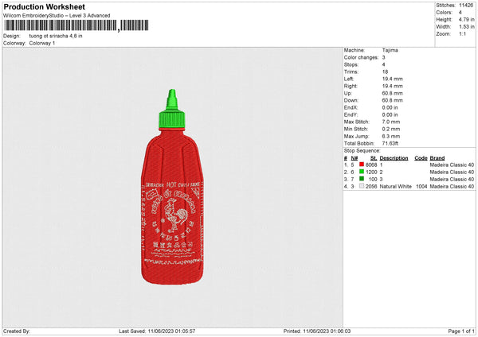The width and height of the screenshot is (478, 337).
Task: Click the "St." column header
Action: pos(374,158)
